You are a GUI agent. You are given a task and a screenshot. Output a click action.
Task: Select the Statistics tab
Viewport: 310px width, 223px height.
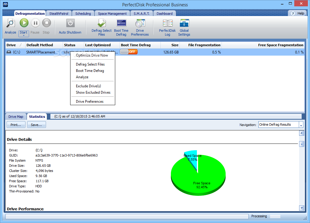pyautogui.click(x=37, y=117)
